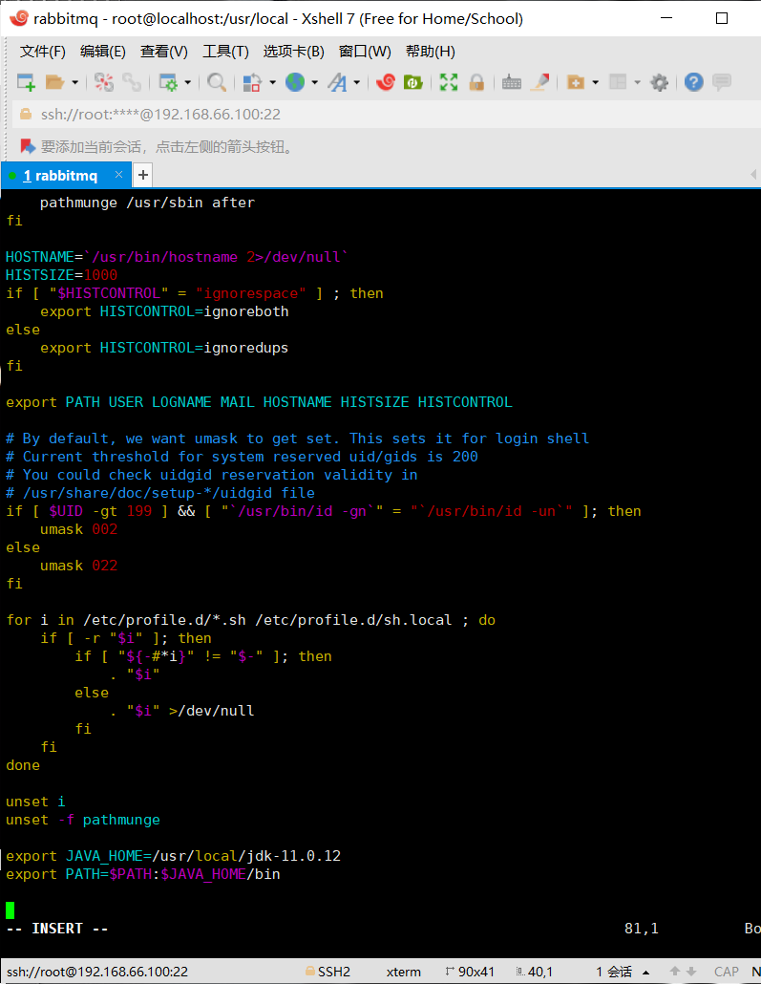Open the 工具(T) menu
761x984 pixels.
(225, 52)
